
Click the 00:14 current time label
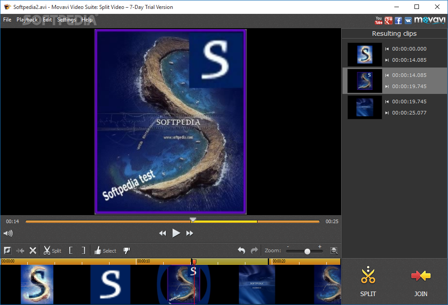12,221
